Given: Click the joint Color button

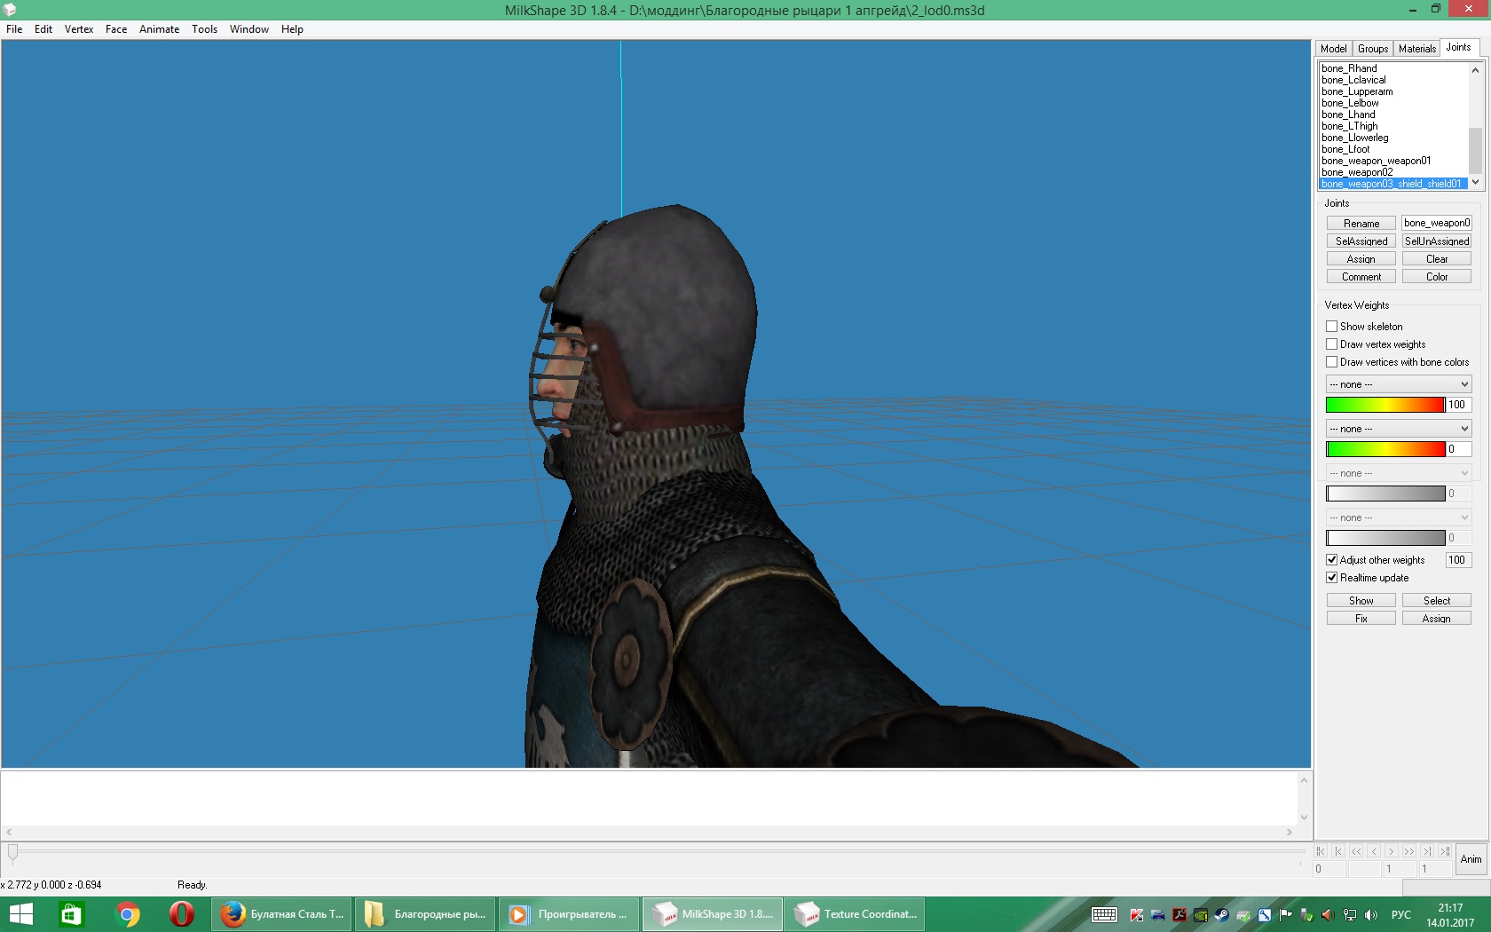Looking at the screenshot, I should (1437, 277).
